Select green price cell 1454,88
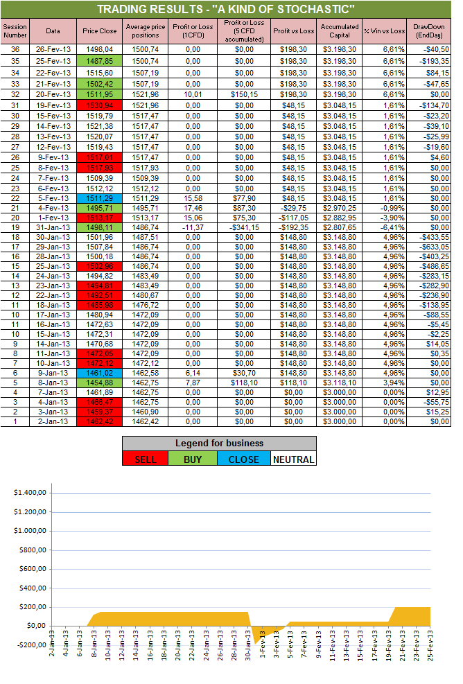Viewport: 463px width, 684px height. [100, 383]
